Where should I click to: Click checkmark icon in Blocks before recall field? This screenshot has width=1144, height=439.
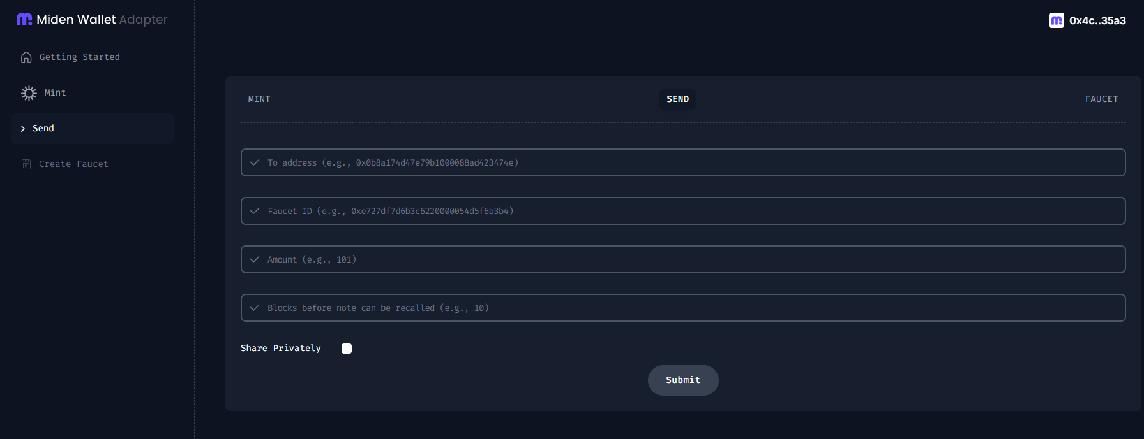tap(255, 308)
